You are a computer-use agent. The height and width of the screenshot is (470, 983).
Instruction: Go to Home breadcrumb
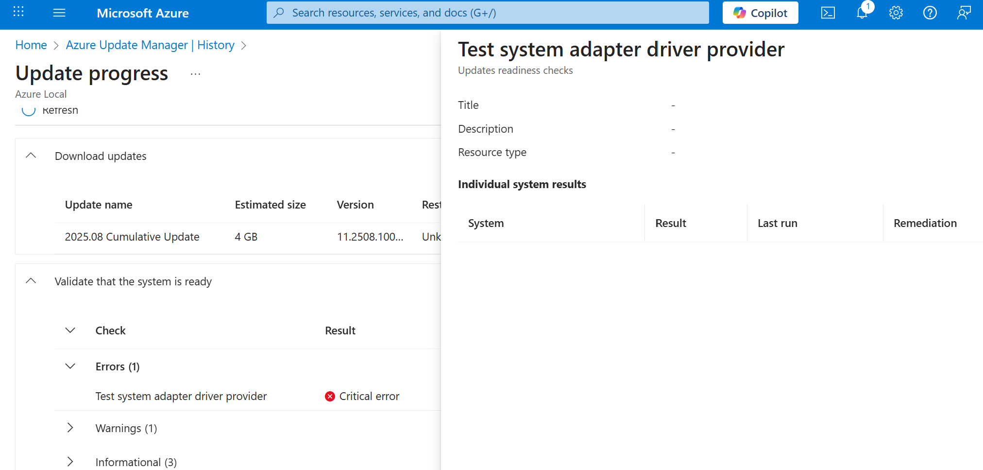tap(31, 45)
